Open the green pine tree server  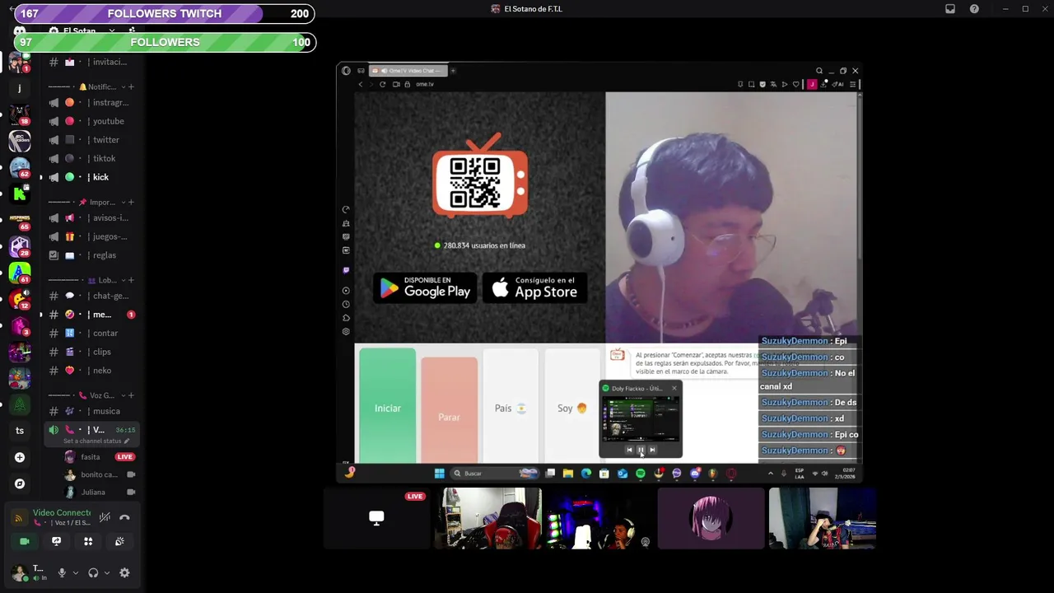pos(20,404)
